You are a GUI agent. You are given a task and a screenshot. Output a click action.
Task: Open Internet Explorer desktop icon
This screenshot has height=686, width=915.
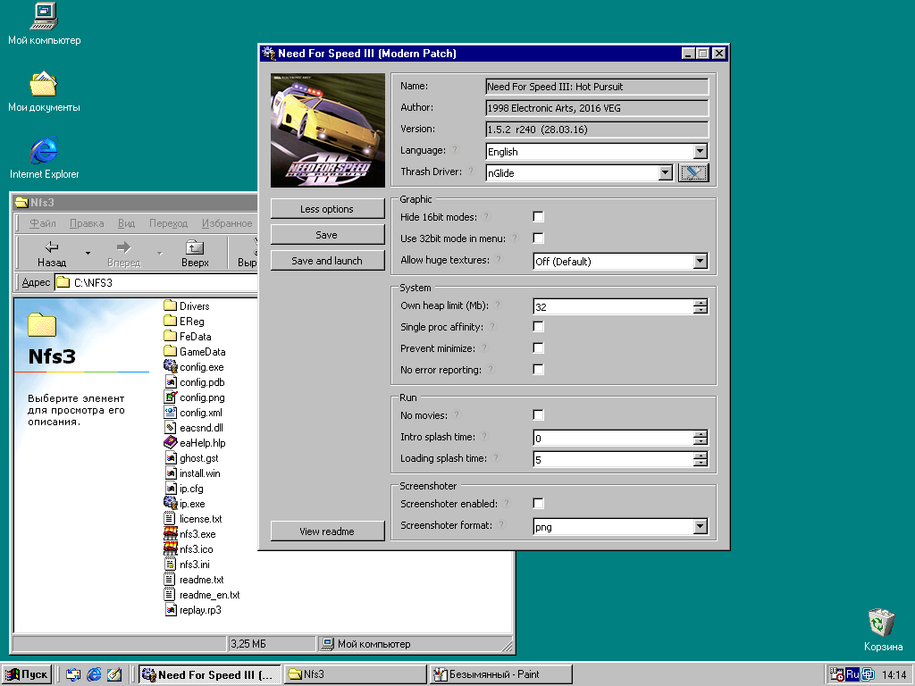pyautogui.click(x=44, y=150)
